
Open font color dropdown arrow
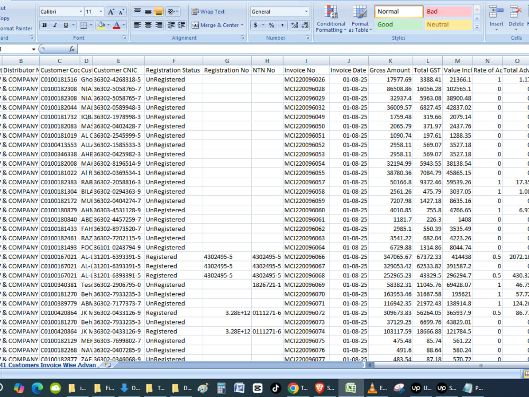click(x=123, y=25)
